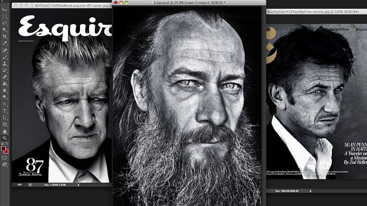Viewport: 367px width, 206px height.
Task: Minimize the yyy.psd window with yellow button
Action: tap(121, 3)
